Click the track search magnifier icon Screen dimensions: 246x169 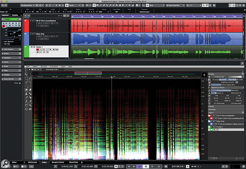(x=68, y=16)
